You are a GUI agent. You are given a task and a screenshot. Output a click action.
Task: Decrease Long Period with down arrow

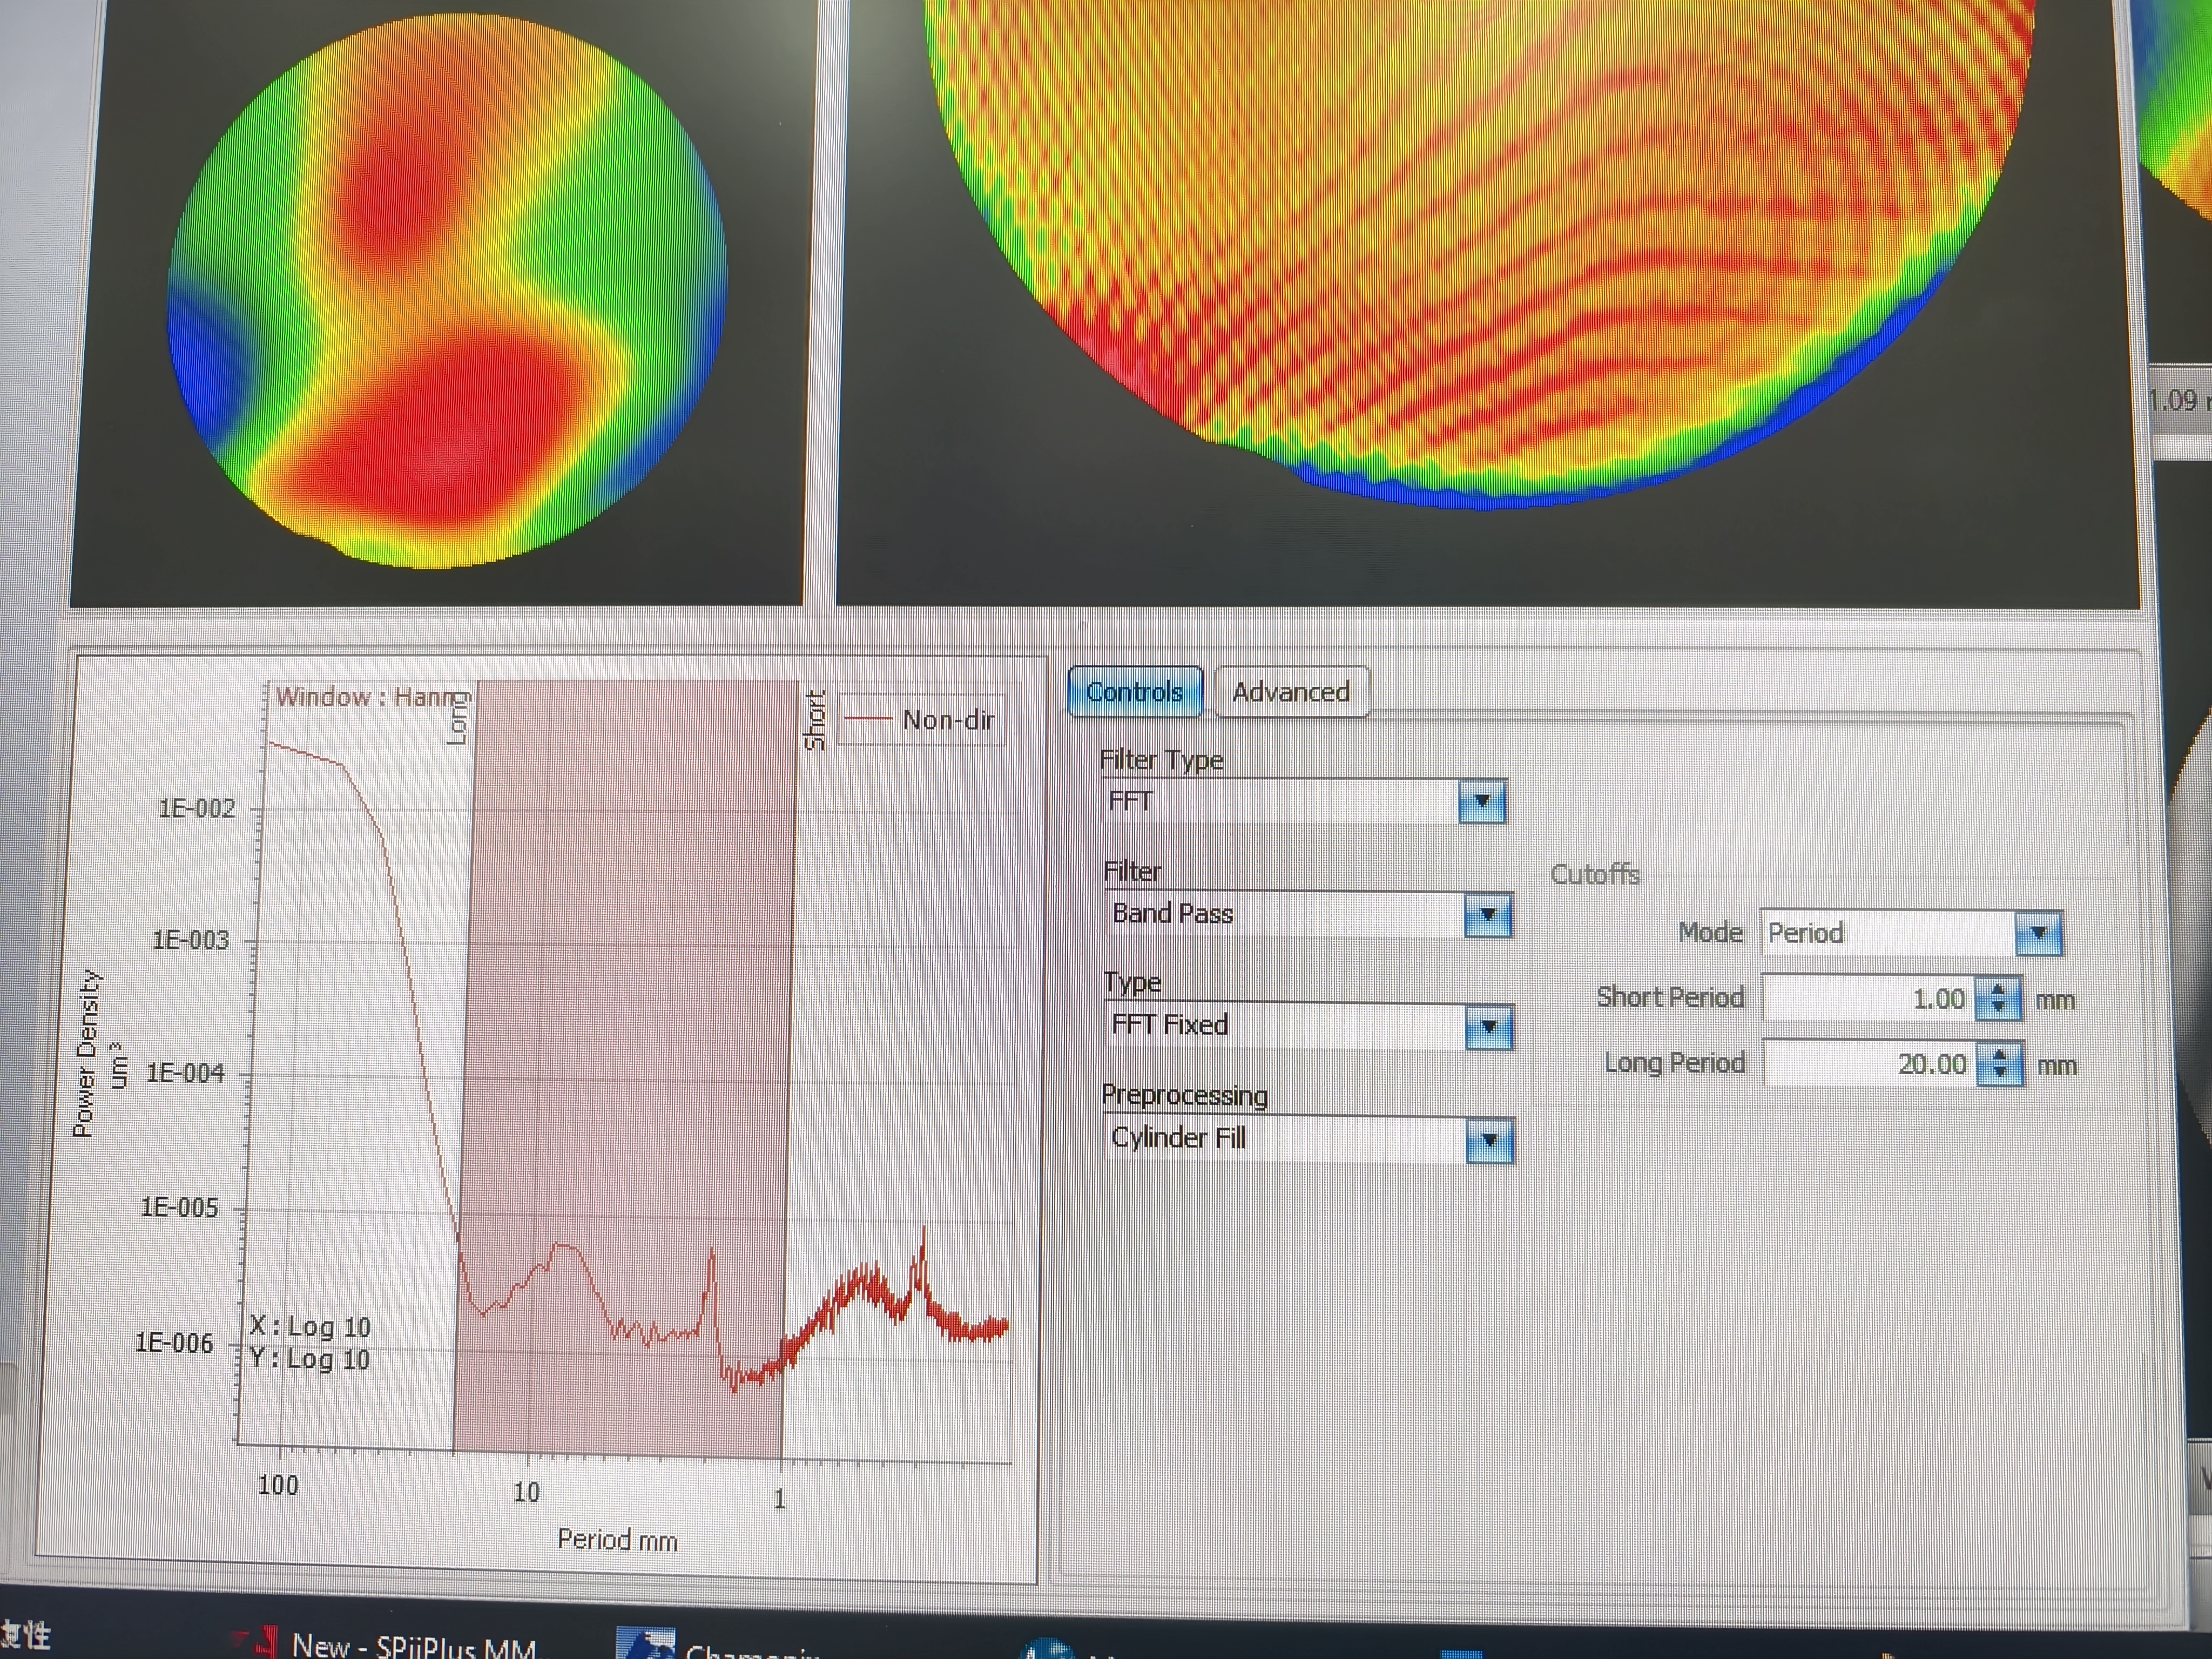point(2000,1074)
